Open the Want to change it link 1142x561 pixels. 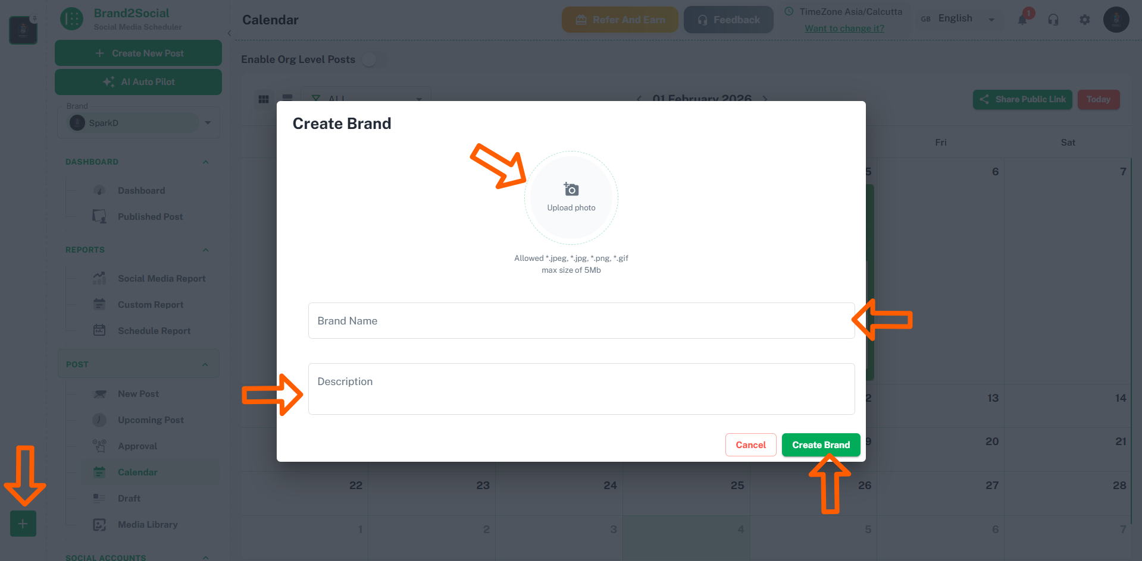[844, 28]
